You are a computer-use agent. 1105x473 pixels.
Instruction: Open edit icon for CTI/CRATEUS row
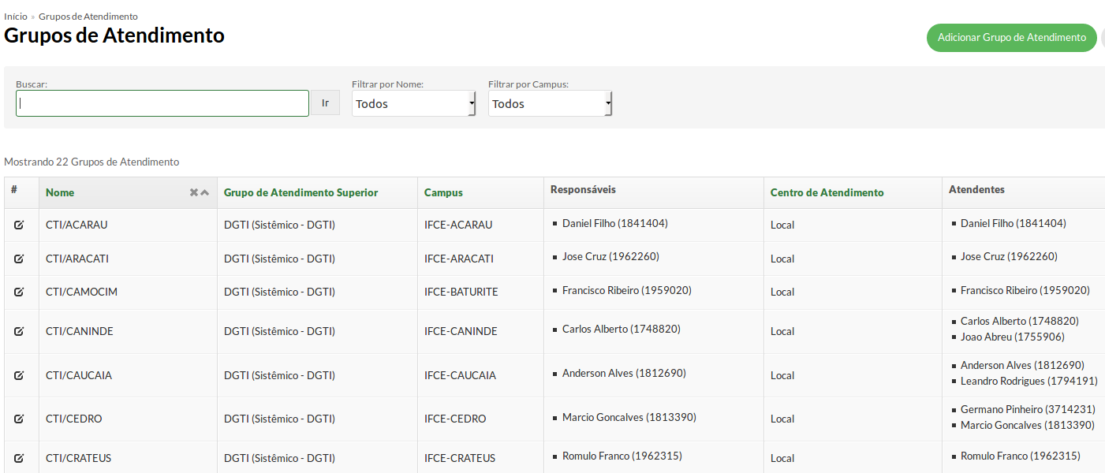coord(19,458)
